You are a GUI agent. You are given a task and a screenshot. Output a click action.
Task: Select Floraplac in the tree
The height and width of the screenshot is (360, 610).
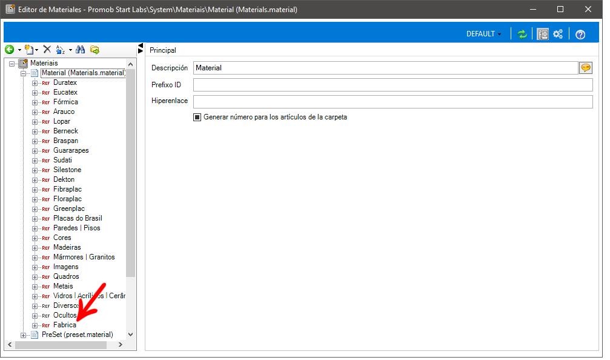point(68,199)
